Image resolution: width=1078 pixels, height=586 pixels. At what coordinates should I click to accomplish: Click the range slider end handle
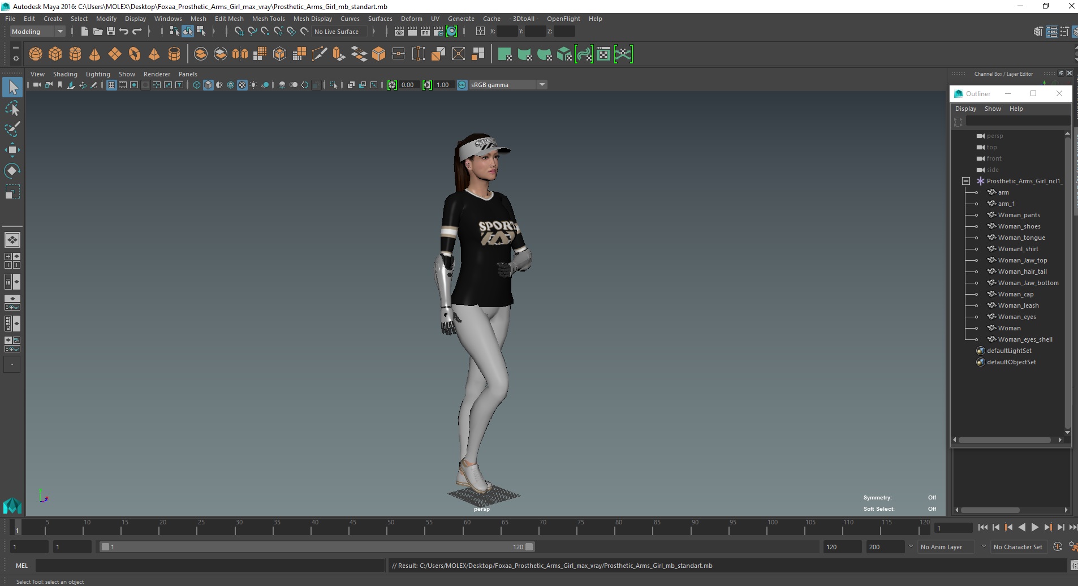pos(529,547)
